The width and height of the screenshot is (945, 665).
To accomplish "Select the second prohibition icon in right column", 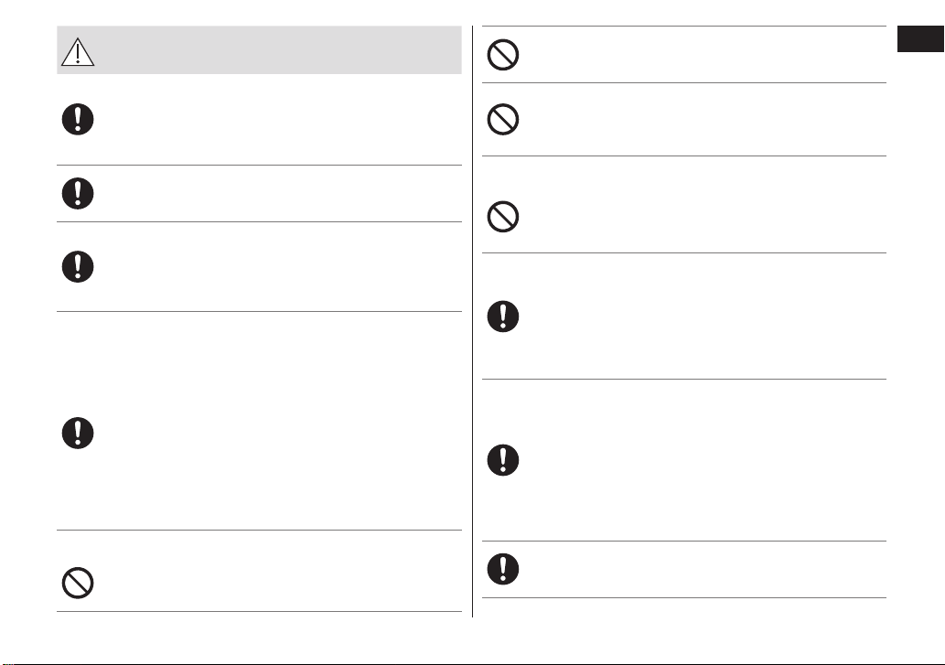I will [503, 119].
